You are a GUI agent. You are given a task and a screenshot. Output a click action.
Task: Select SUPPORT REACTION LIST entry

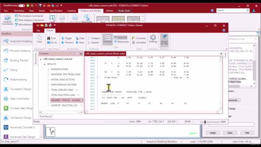point(66,105)
